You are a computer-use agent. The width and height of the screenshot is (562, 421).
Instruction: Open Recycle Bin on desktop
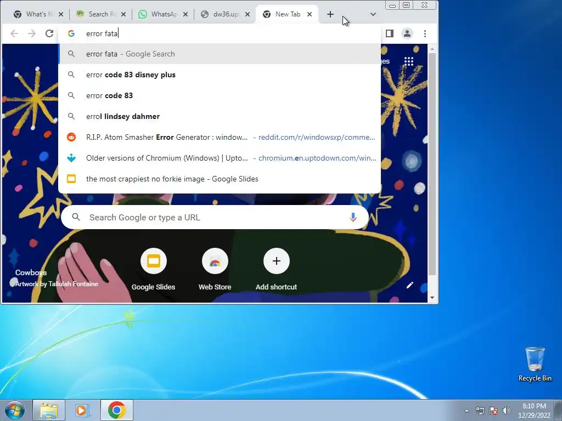click(x=535, y=364)
